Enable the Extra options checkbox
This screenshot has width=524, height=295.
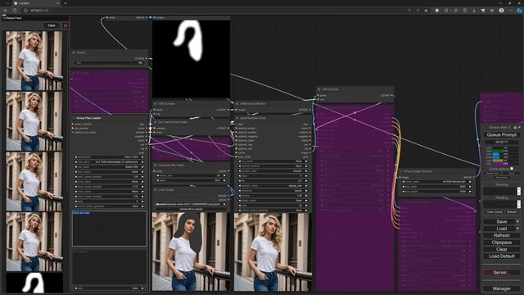(x=512, y=169)
